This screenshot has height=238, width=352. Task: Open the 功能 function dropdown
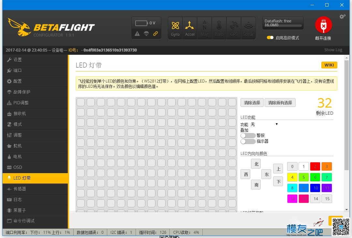pos(264,125)
